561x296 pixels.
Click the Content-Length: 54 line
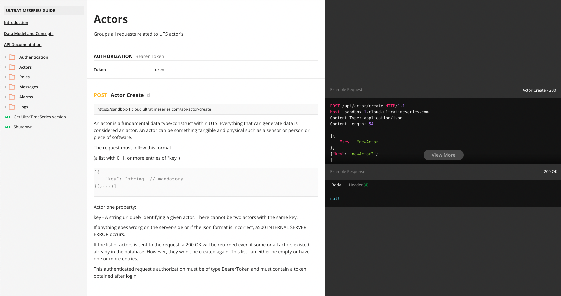pos(352,124)
